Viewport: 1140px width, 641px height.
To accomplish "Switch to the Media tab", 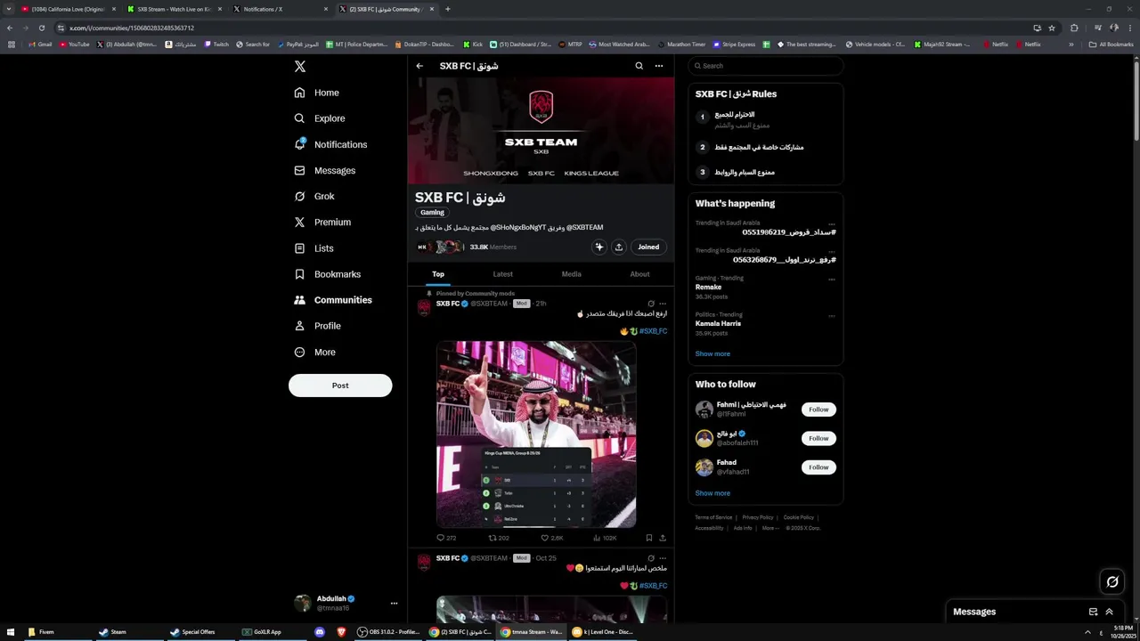I will point(571,274).
